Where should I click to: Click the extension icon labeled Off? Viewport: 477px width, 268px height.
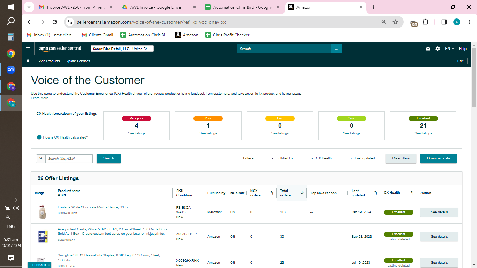click(414, 23)
